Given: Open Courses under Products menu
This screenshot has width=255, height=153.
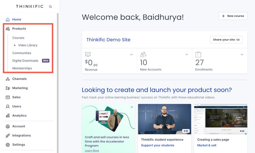Looking at the screenshot, I should (18, 38).
